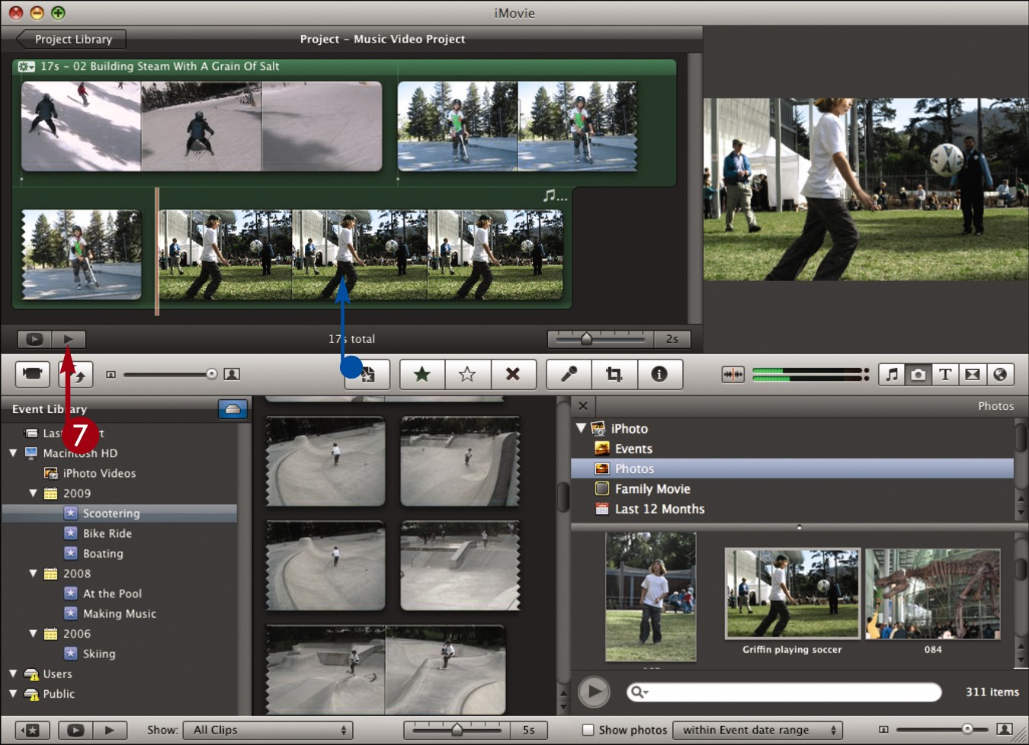Open within Event date range dropdown
The height and width of the screenshot is (745, 1029).
758,730
